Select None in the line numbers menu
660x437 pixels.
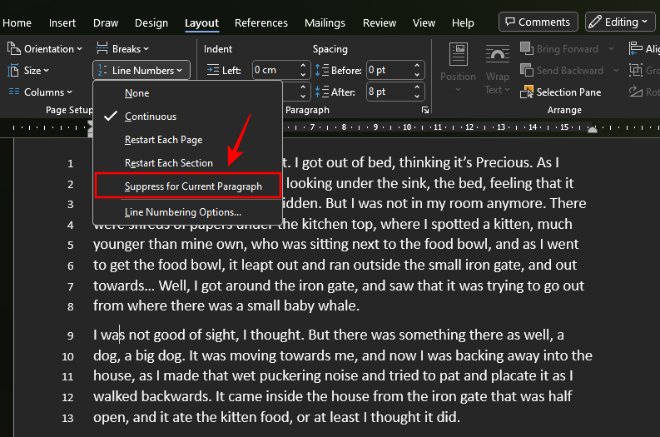point(188,93)
